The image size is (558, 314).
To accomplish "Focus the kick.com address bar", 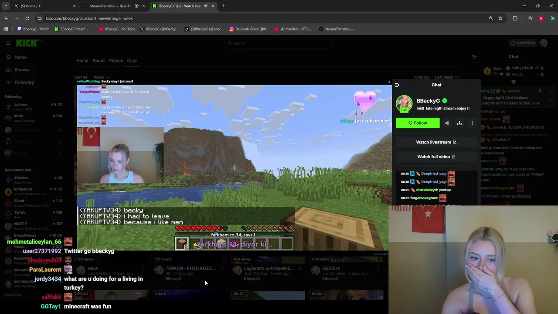I will pyautogui.click(x=262, y=18).
